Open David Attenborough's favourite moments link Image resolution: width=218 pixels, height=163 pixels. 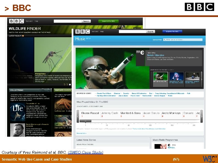[x=37, y=125]
